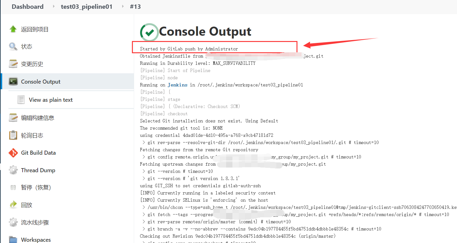The width and height of the screenshot is (457, 243).
Task: Click "[INFO] Currently SELinux is 'enforcing'" line
Action: 204,200
